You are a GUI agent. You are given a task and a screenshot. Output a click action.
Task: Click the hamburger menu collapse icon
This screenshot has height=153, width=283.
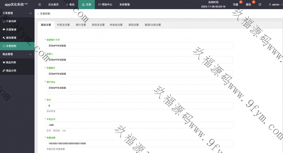(40, 5)
